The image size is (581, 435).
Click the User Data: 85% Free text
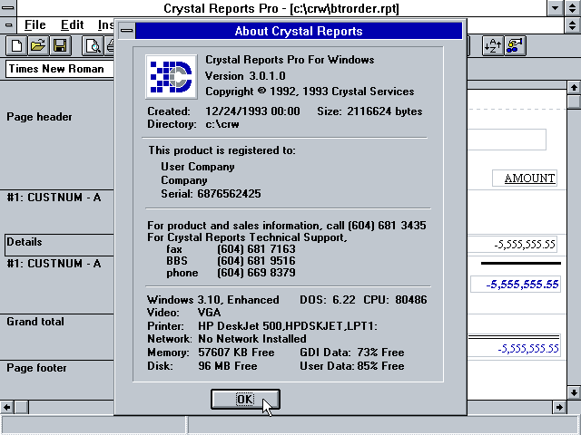352,366
